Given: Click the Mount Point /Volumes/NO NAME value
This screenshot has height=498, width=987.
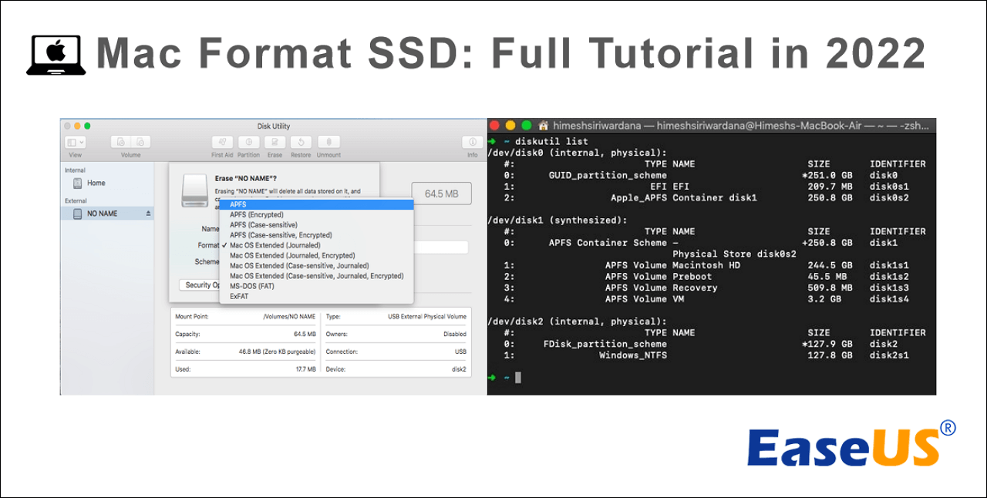Looking at the screenshot, I should pyautogui.click(x=289, y=317).
